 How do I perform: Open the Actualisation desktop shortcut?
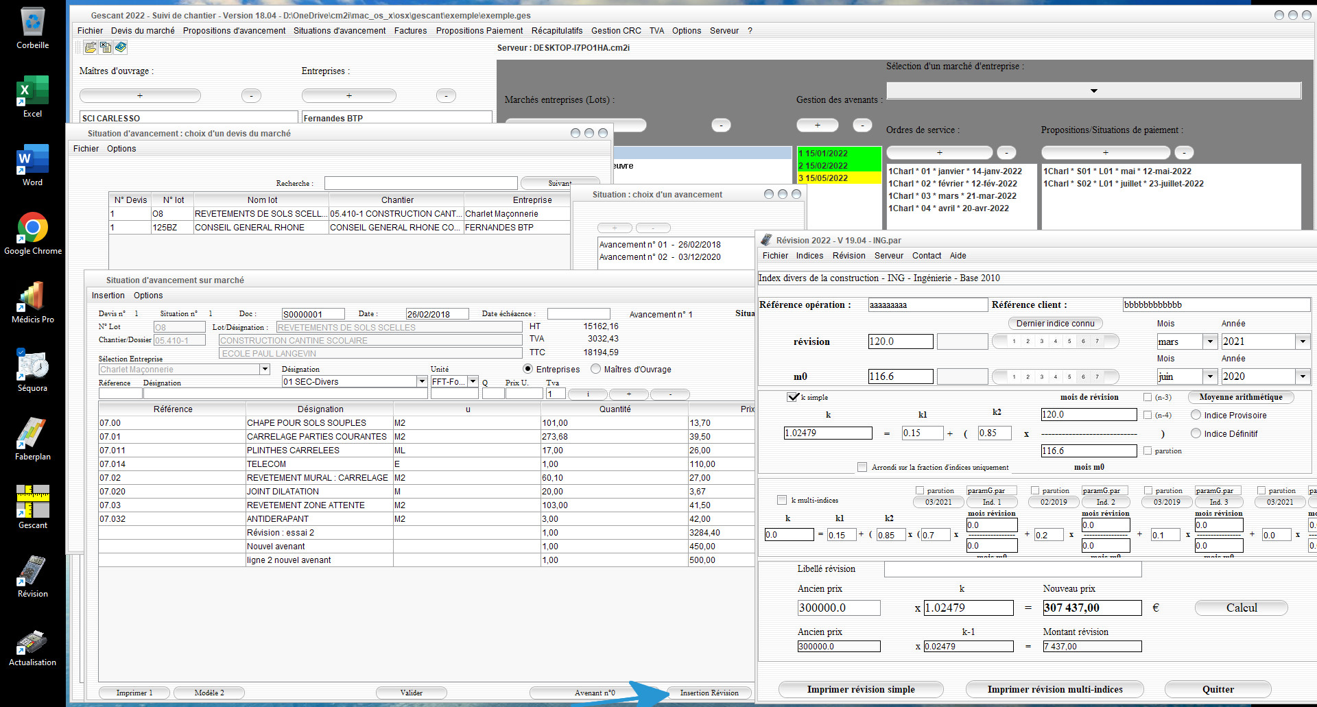click(x=33, y=649)
